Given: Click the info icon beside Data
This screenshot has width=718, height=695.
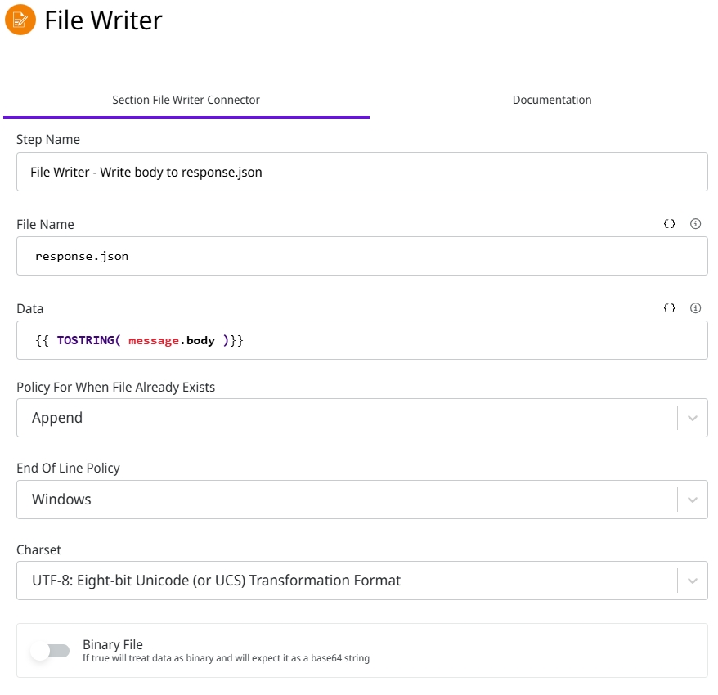Looking at the screenshot, I should [696, 308].
